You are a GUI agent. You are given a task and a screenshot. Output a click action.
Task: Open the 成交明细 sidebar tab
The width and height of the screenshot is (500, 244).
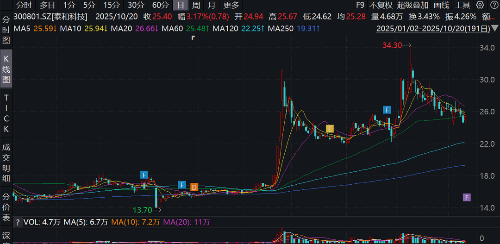pyautogui.click(x=6, y=162)
